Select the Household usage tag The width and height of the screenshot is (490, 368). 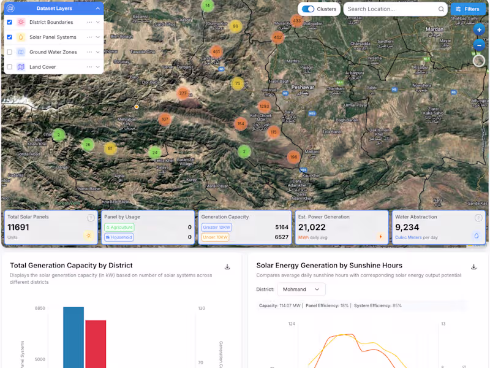click(119, 237)
